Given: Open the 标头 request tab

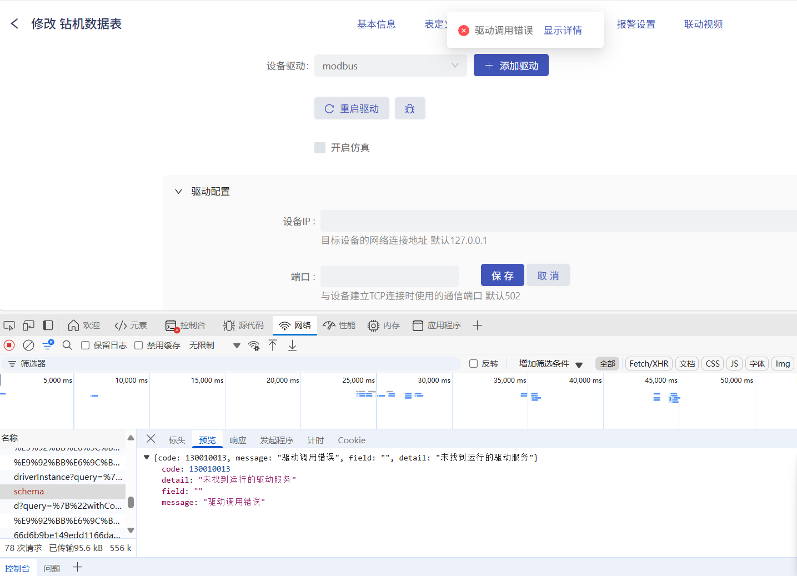Looking at the screenshot, I should (x=177, y=440).
